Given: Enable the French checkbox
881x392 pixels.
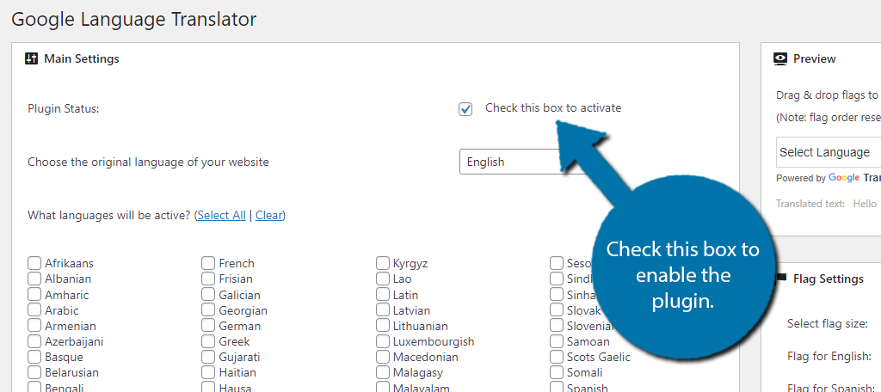Looking at the screenshot, I should coord(208,263).
